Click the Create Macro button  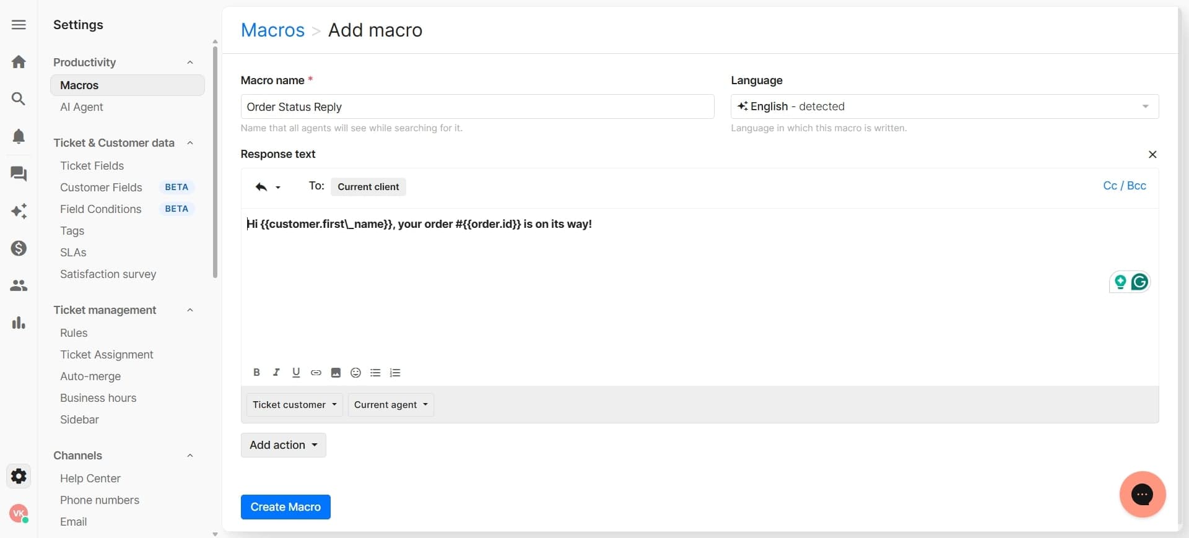(285, 507)
